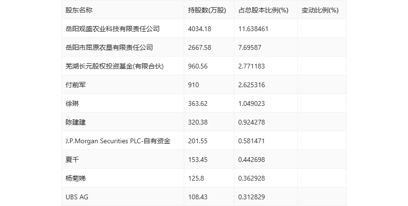Screen dimensions: 408x206
Task: Click the 108.43 shares value cell
Action: click(x=198, y=197)
